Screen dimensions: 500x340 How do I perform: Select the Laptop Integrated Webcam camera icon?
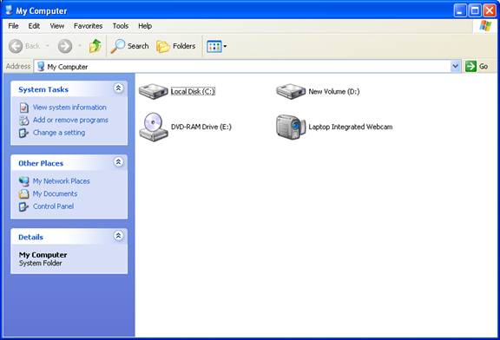pyautogui.click(x=291, y=127)
